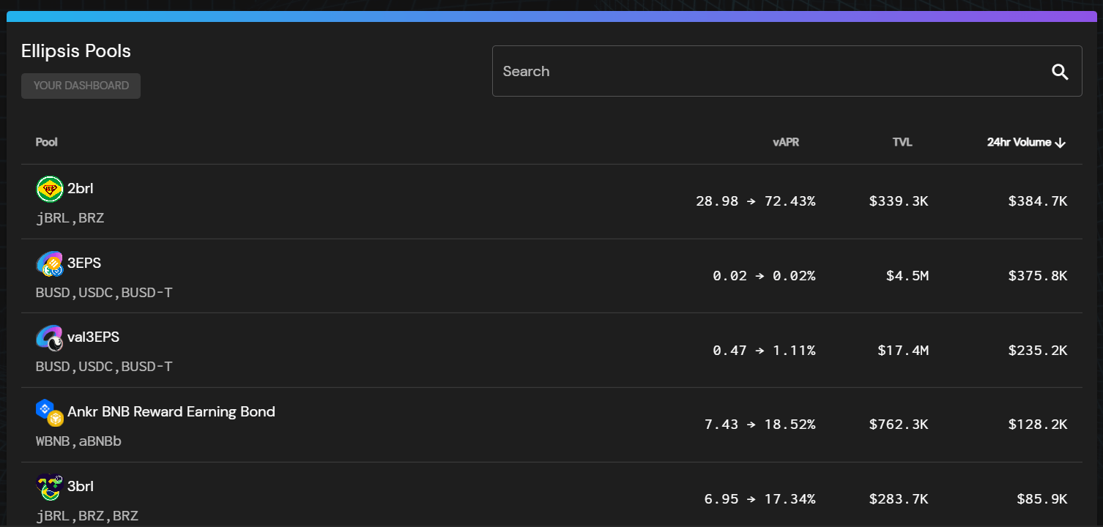Sort by the TVL column header
The width and height of the screenshot is (1103, 527).
902,142
